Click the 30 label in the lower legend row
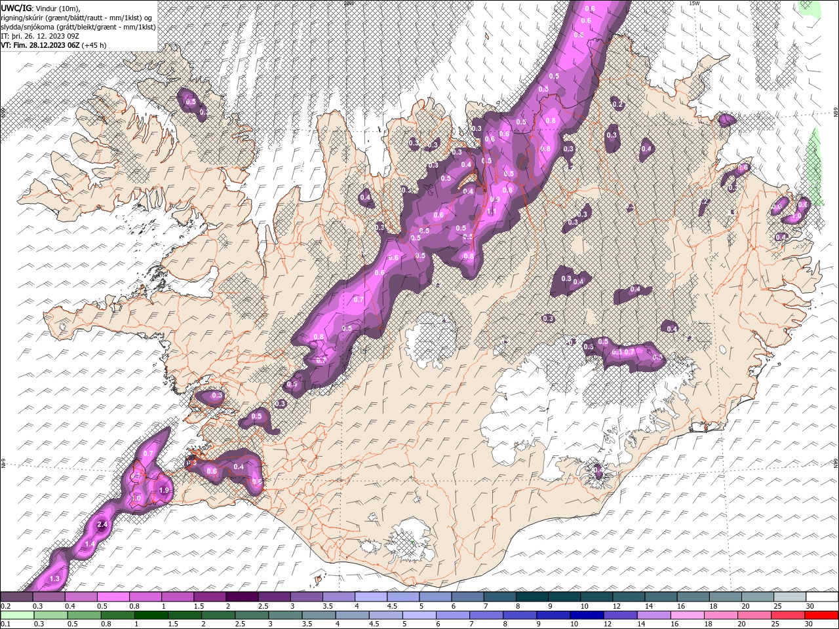This screenshot has width=839, height=629. coord(809,624)
